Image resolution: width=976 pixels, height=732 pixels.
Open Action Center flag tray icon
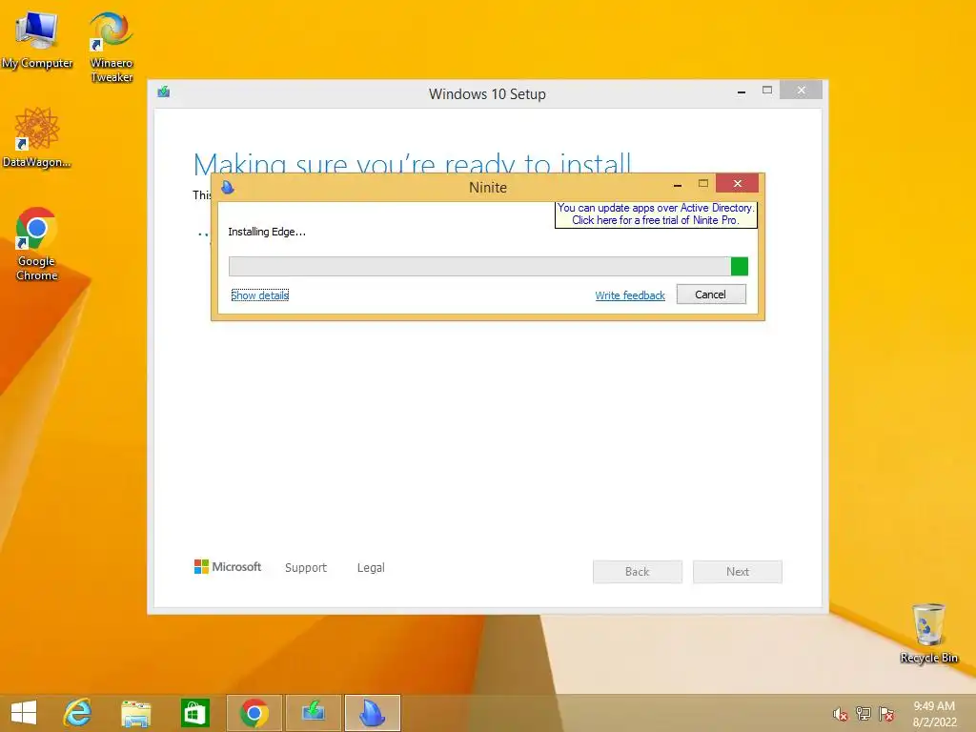(886, 713)
